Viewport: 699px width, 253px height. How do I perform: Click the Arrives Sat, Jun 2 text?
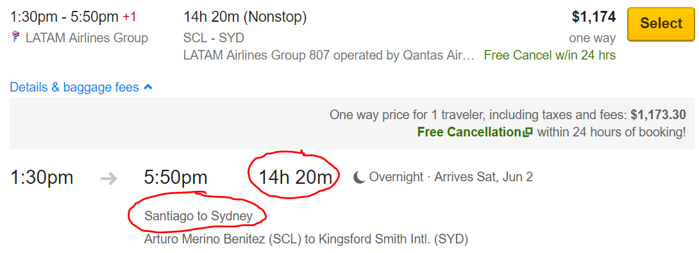point(484,177)
